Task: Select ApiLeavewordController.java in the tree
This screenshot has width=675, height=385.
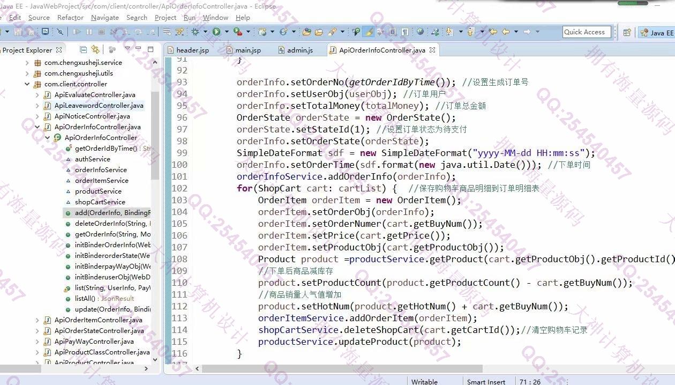Action: [99, 106]
